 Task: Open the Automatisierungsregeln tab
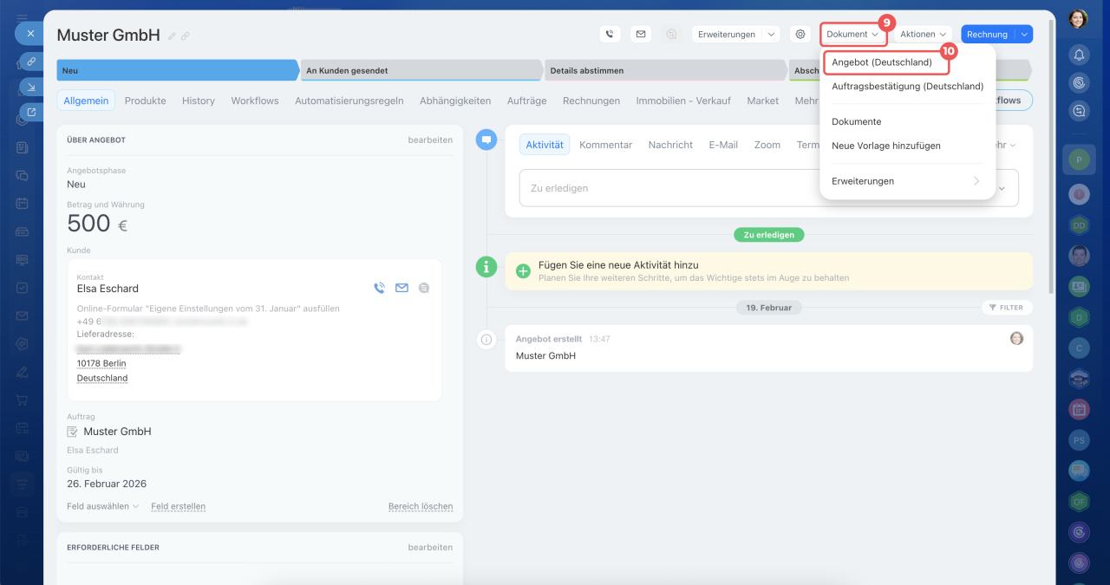[349, 101]
